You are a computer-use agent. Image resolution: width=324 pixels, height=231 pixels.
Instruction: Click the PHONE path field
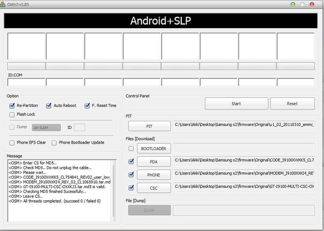[x=244, y=174]
